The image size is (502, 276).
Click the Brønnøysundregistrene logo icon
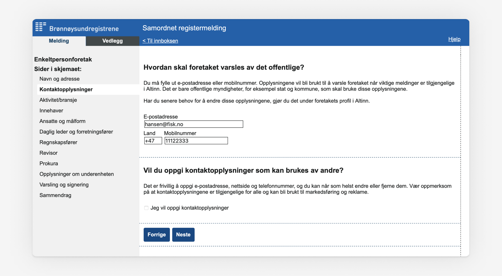pos(41,27)
